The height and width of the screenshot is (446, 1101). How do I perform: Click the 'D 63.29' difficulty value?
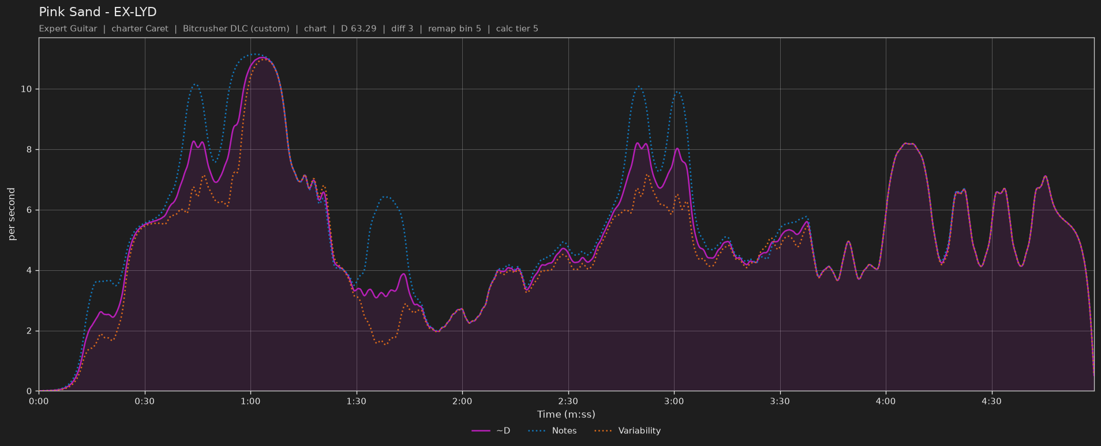coord(358,29)
